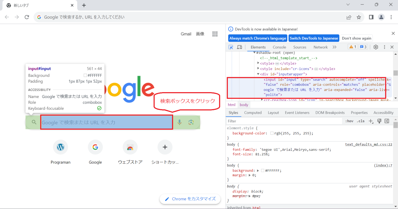The image size is (398, 209).
Task: Open the text_defaults_md.css:22 source link
Action: point(368,145)
